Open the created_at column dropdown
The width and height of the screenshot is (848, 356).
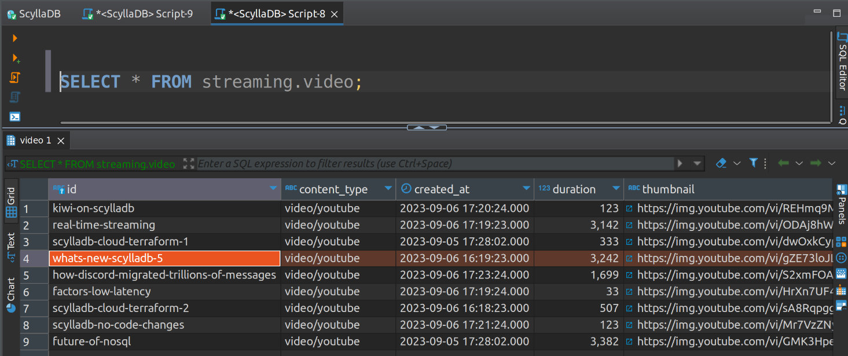526,189
